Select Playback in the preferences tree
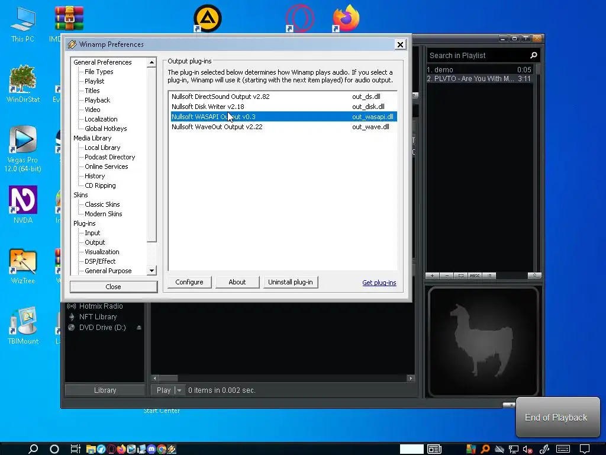This screenshot has width=606, height=455. 98,100
